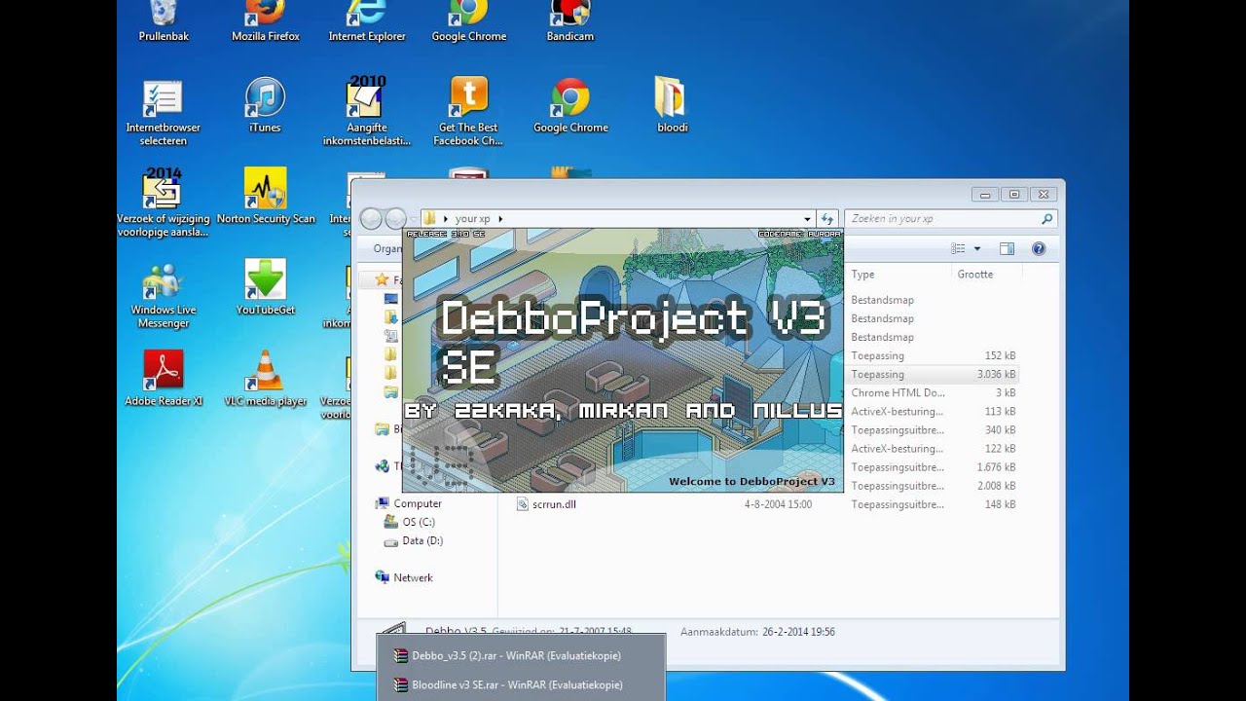Open the bloodi folder on desktop
Image resolution: width=1246 pixels, height=701 pixels.
point(672,106)
